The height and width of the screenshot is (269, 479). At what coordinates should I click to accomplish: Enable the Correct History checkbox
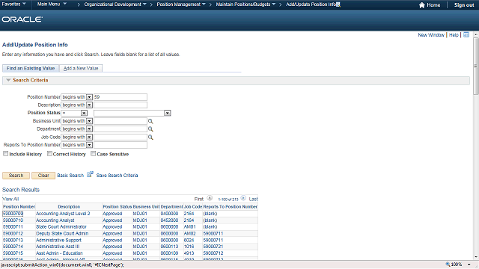click(x=49, y=154)
